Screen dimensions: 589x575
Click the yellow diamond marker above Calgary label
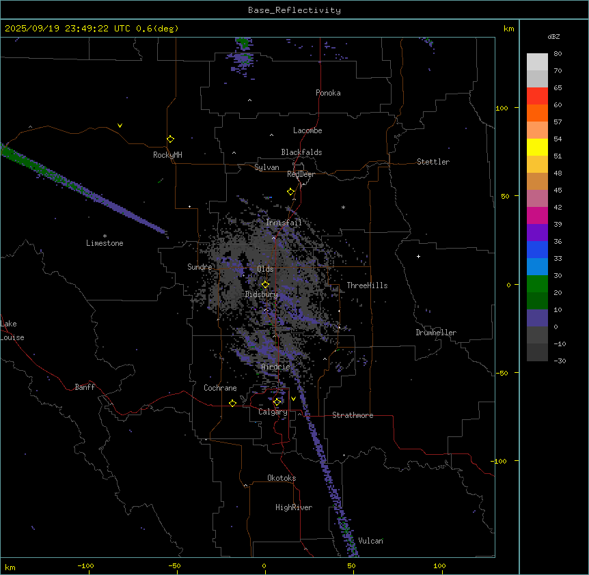coord(277,402)
